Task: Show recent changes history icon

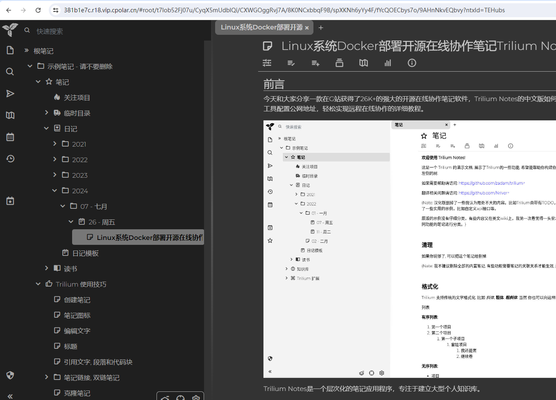Action: click(x=10, y=158)
